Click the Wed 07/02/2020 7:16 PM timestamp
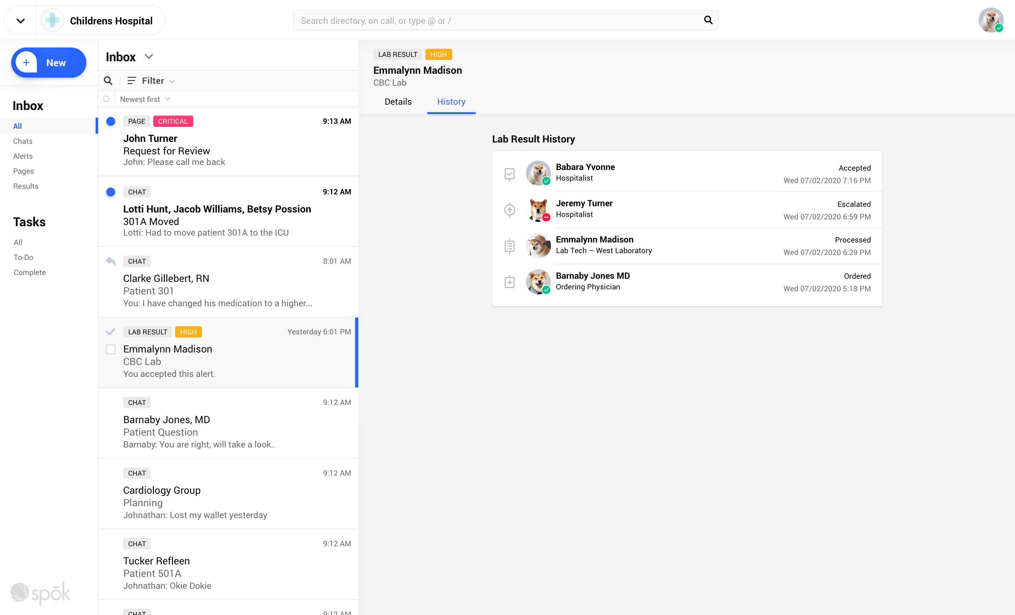 pyautogui.click(x=827, y=180)
